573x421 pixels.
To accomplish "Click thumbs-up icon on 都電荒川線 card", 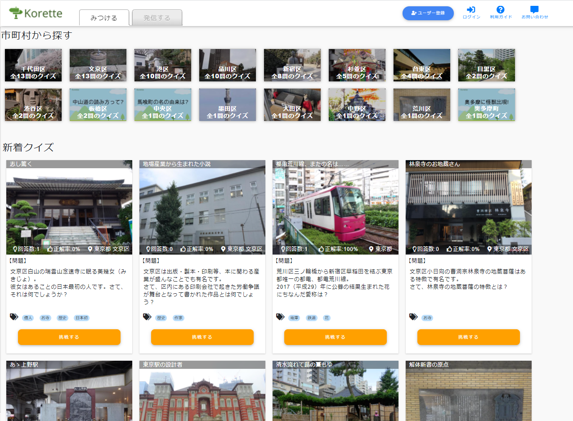I will pos(321,249).
